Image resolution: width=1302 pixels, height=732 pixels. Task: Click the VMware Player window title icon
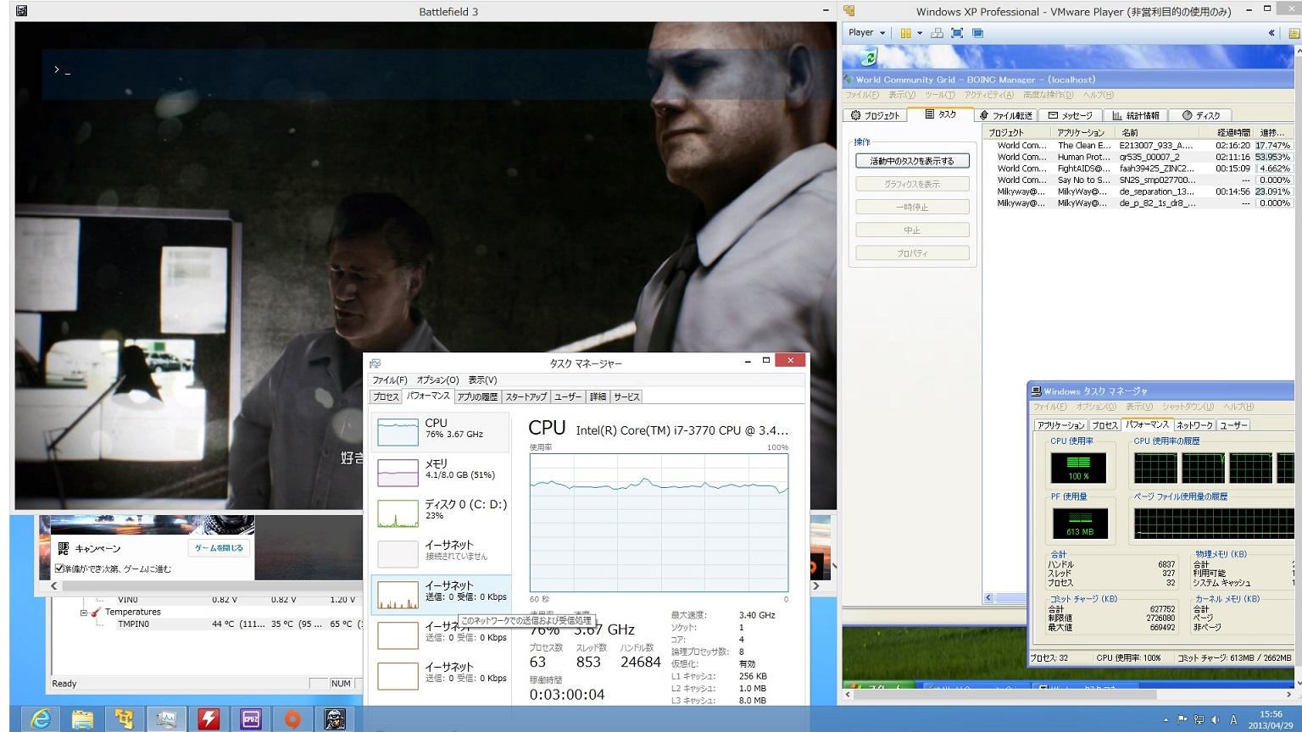849,11
